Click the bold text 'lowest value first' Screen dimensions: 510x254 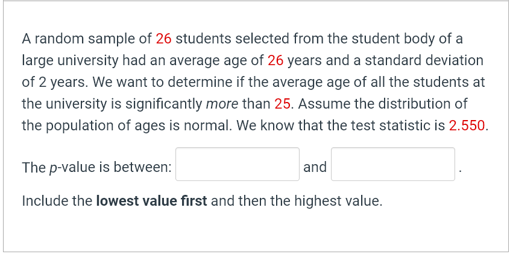pyautogui.click(x=152, y=201)
